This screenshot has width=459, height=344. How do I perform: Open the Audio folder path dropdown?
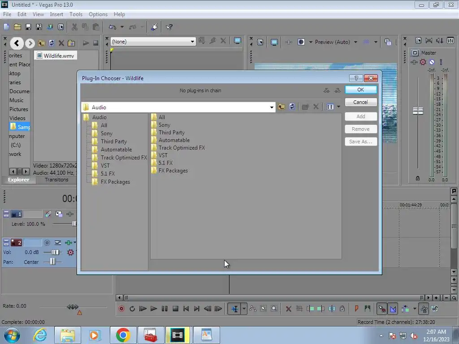pos(272,107)
